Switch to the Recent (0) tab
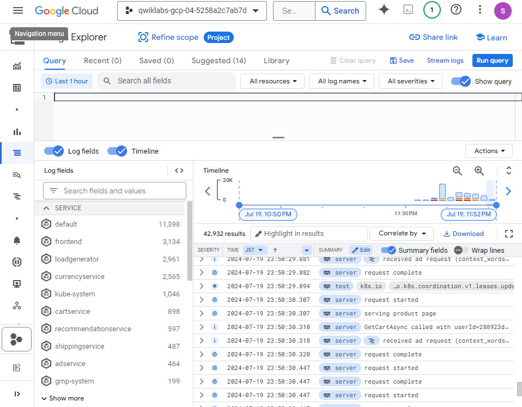This screenshot has width=522, height=407. (x=102, y=61)
